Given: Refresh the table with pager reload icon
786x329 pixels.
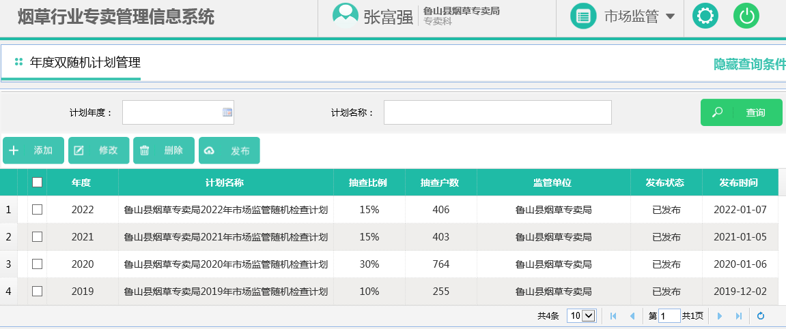Looking at the screenshot, I should click(x=761, y=316).
